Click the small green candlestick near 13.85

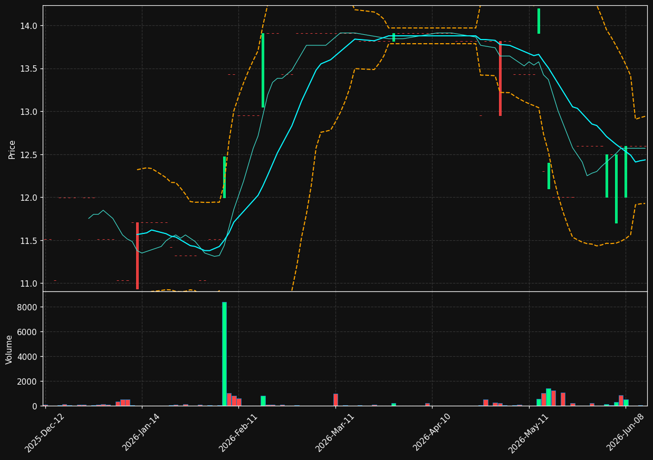(x=393, y=37)
